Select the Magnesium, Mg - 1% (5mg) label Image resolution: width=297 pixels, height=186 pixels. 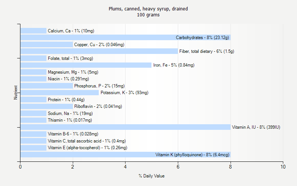pos(73,72)
